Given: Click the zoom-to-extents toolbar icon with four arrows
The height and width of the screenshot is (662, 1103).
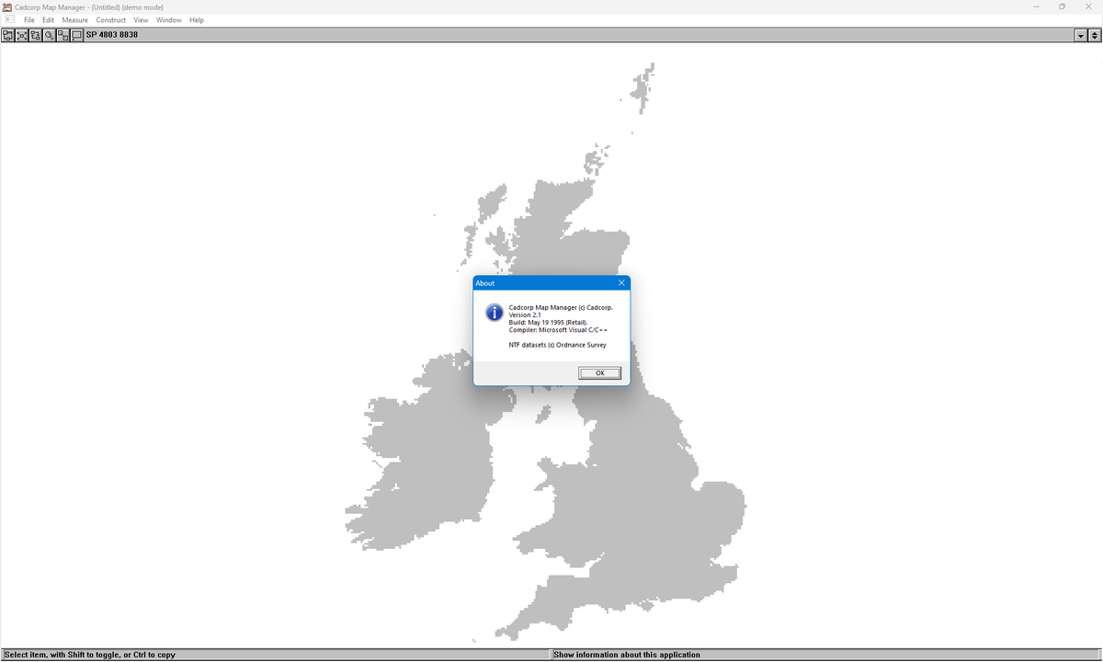Looking at the screenshot, I should coord(22,35).
